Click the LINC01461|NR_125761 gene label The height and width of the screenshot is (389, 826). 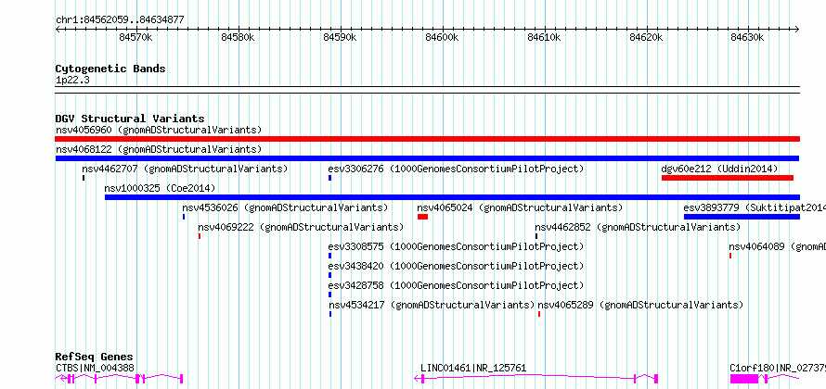coord(473,369)
